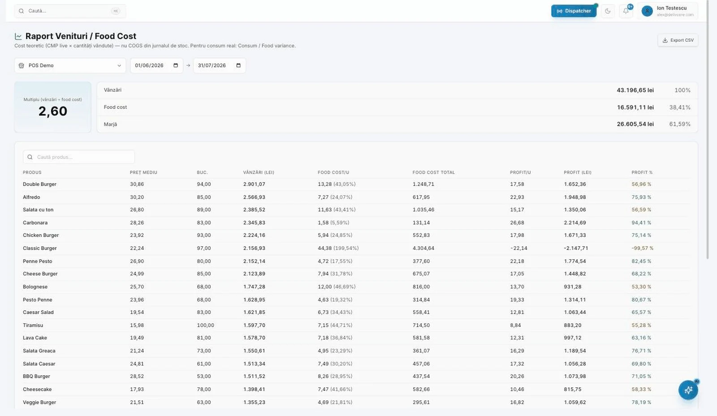Sort by VÂNZĂRI (LEI) column header
The height and width of the screenshot is (416, 717).
[x=259, y=172]
